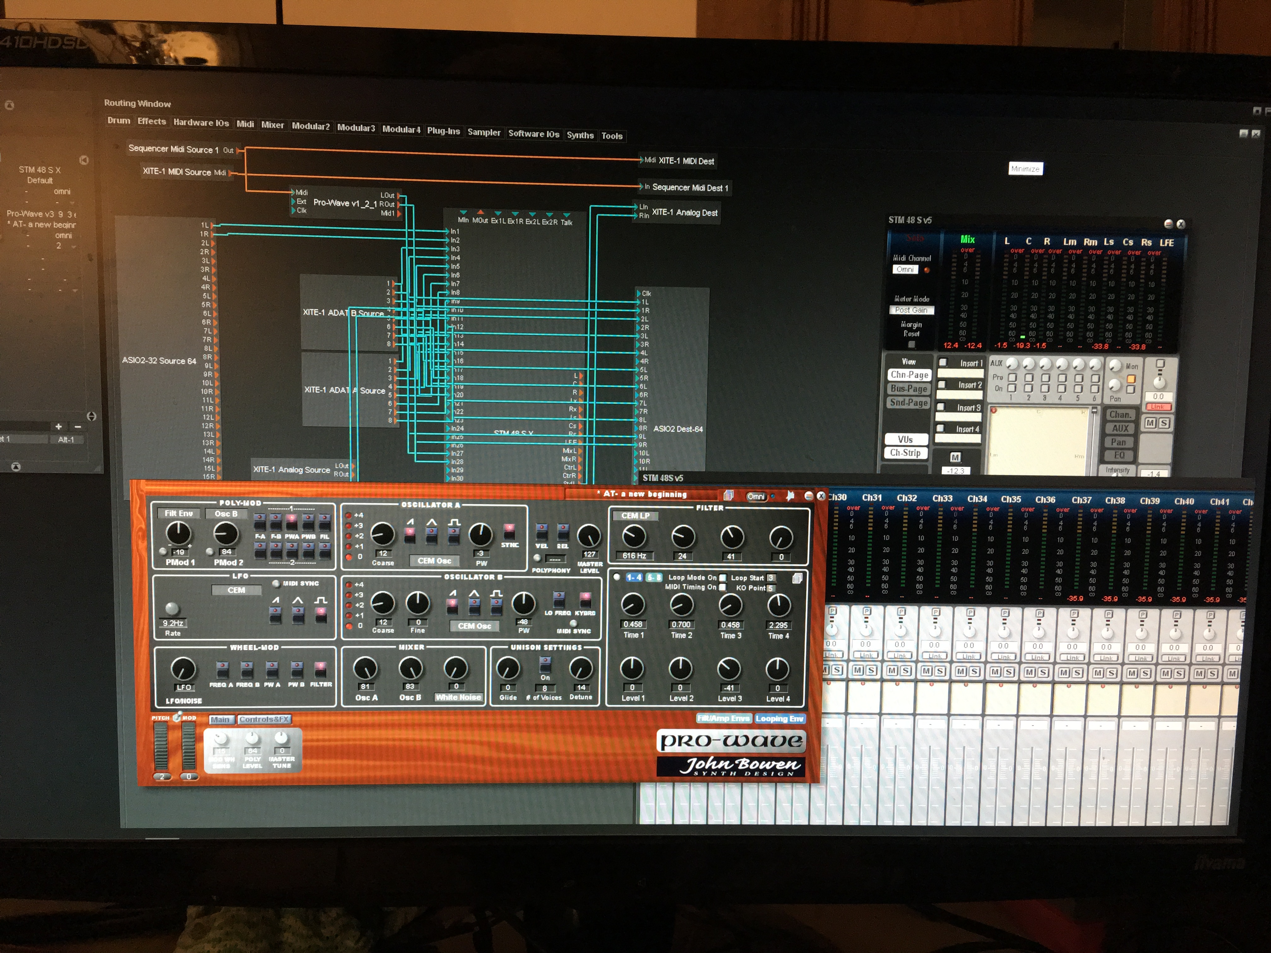1271x953 pixels.
Task: Toggle Unison On switch
Action: (x=545, y=665)
